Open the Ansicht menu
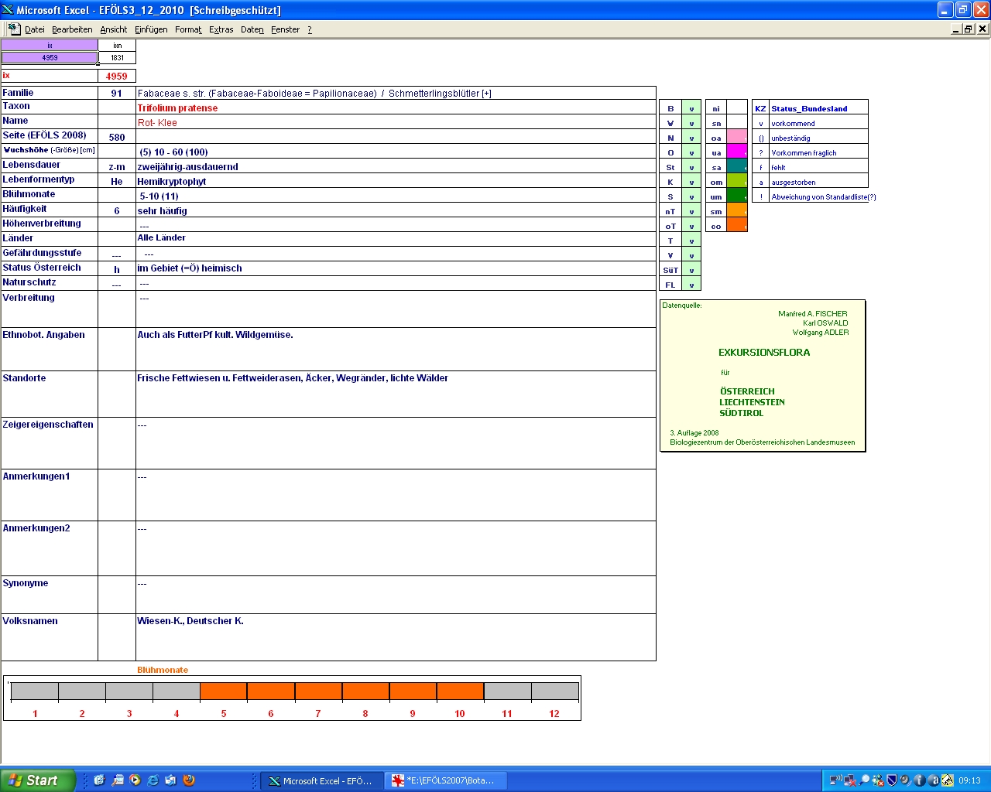The image size is (991, 792). tap(114, 29)
